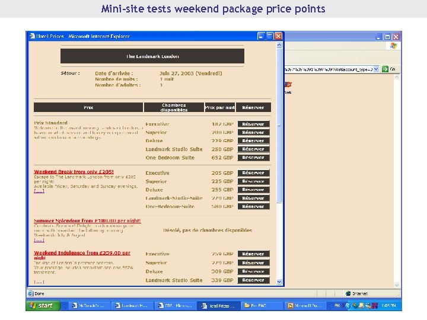Screen dimensions: 427x320
Task: Click Go label in background browser
Action: [x=393, y=69]
